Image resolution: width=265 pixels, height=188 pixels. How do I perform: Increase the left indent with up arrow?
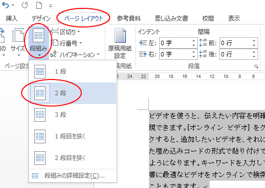click(x=194, y=41)
